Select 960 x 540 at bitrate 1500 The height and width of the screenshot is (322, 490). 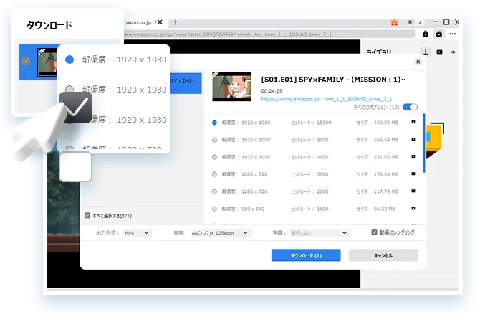pos(214,209)
